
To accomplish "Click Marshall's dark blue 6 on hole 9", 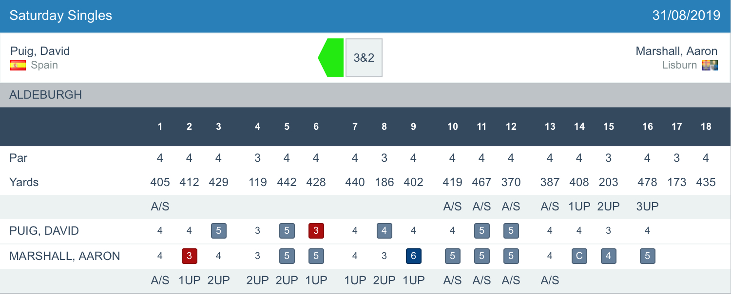I will tap(413, 256).
